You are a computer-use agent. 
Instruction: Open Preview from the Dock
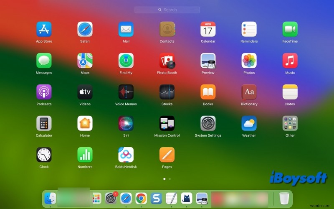[202, 198]
